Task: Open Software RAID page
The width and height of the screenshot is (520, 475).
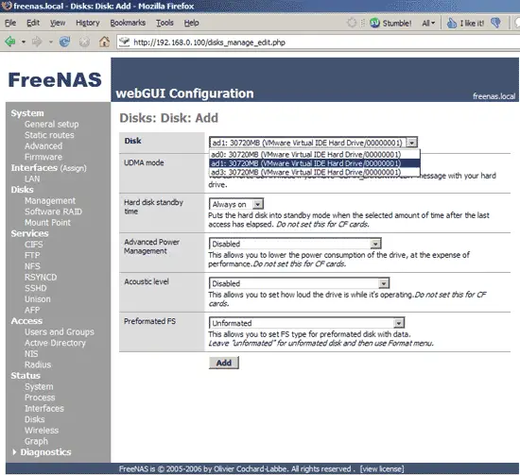Action: click(53, 212)
